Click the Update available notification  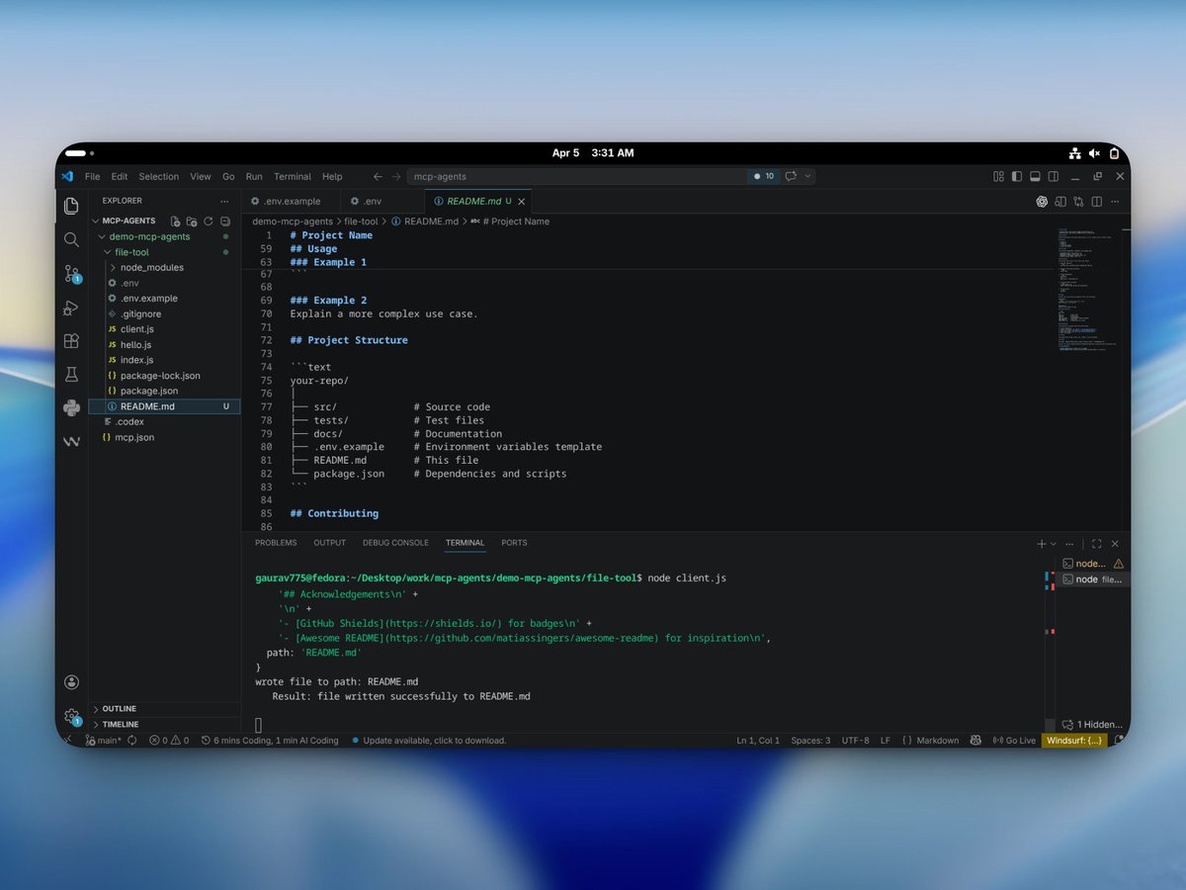click(x=429, y=741)
